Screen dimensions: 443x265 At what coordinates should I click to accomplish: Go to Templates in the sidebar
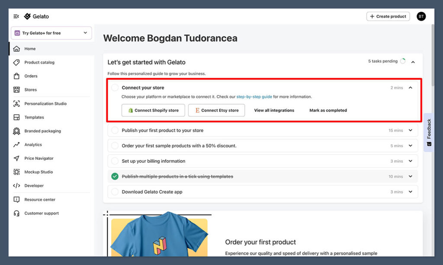point(34,117)
